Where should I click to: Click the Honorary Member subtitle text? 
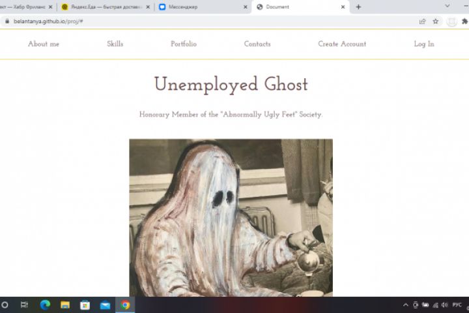[x=231, y=114]
